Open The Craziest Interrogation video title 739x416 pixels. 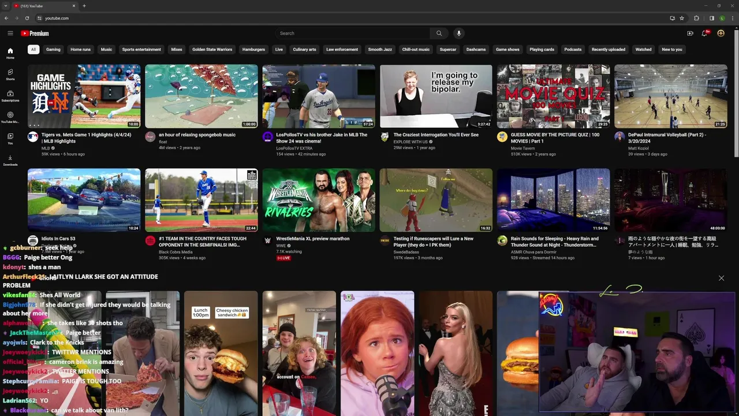[436, 135]
